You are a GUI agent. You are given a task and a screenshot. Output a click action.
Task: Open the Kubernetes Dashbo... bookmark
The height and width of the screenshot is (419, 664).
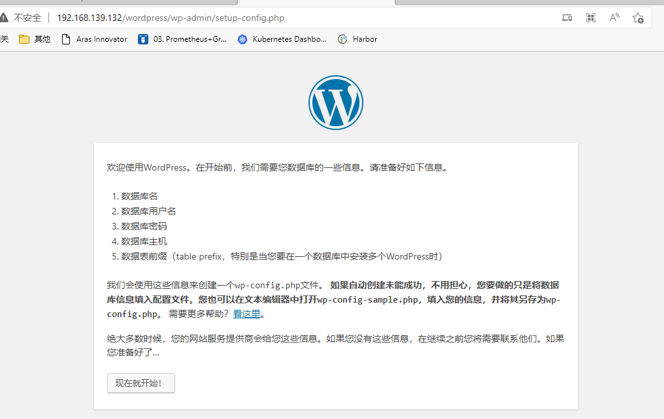tap(282, 39)
